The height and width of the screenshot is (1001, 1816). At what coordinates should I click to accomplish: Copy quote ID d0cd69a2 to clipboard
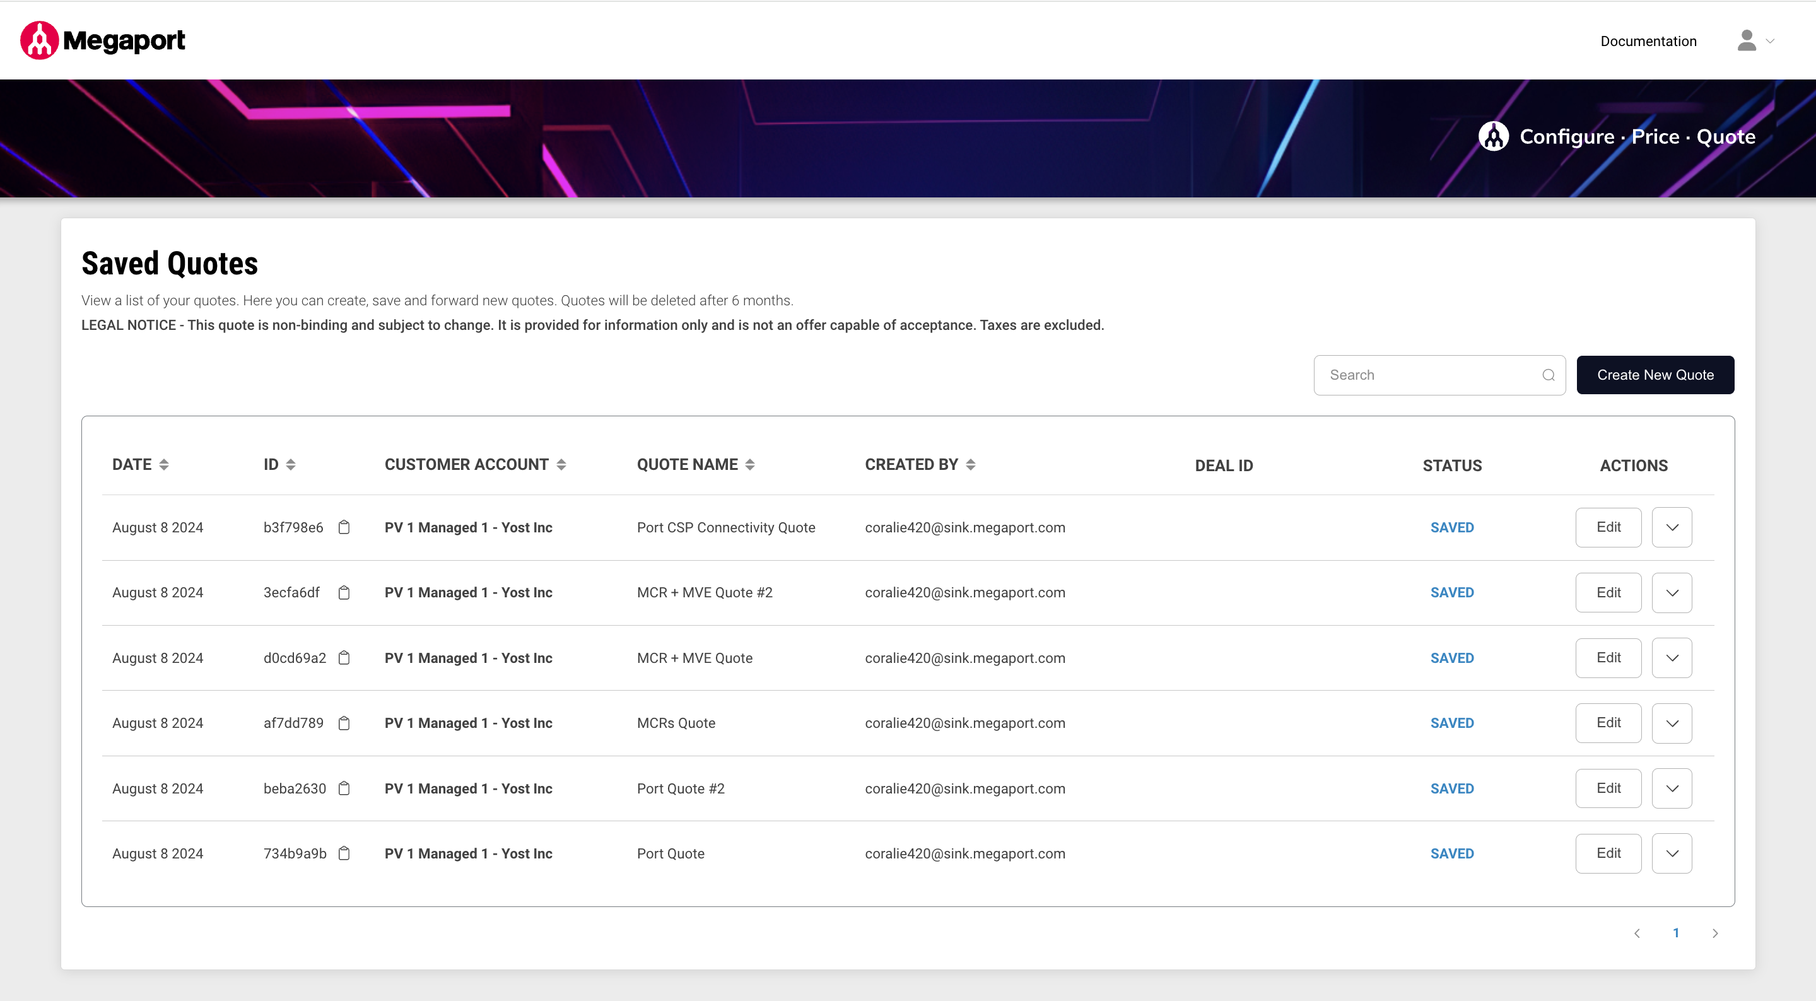point(344,658)
